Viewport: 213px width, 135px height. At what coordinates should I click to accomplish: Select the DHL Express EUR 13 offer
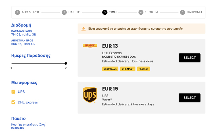[x=189, y=58]
